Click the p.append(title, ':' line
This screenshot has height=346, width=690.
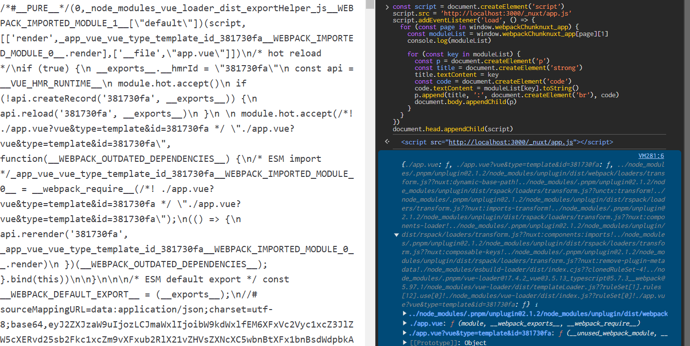point(517,95)
